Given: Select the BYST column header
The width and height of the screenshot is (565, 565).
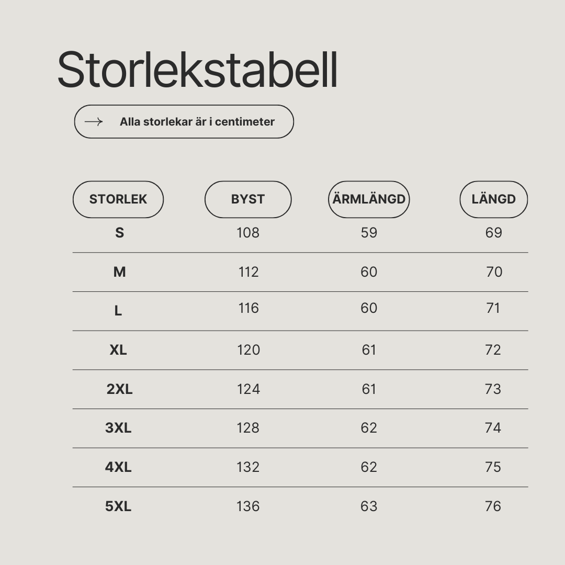Looking at the screenshot, I should tap(248, 199).
